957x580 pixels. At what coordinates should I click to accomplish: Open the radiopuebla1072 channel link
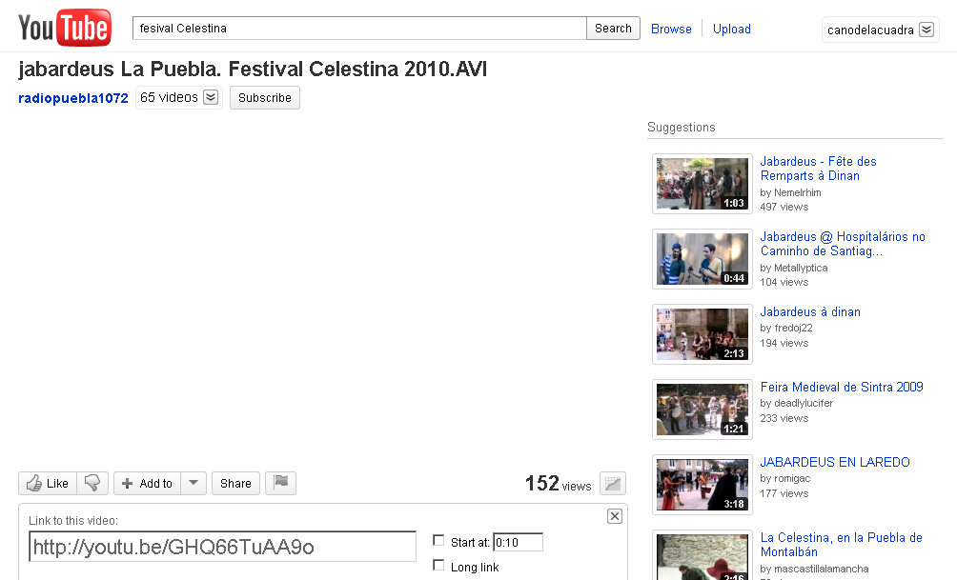tap(73, 98)
